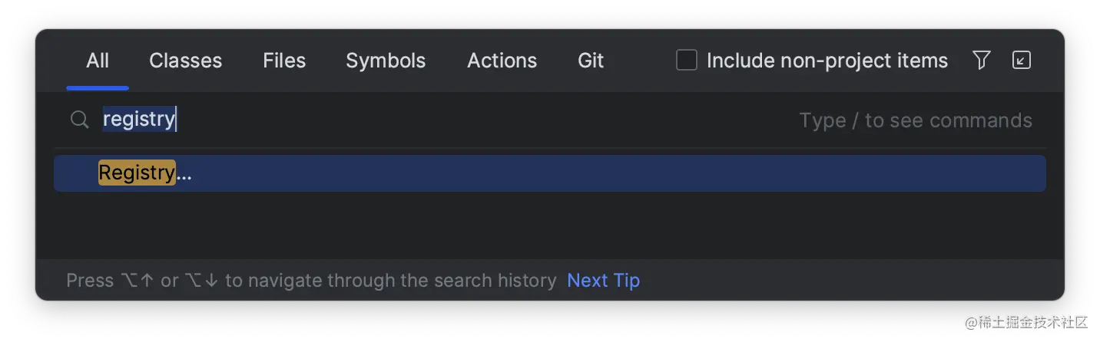The image size is (1100, 342).
Task: Go to the Symbols tab
Action: (386, 61)
